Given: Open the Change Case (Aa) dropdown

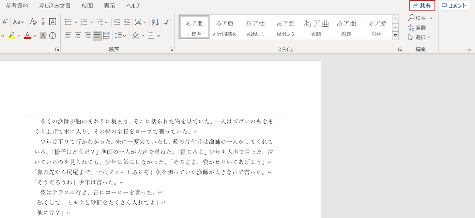Looking at the screenshot, I should pos(19,22).
